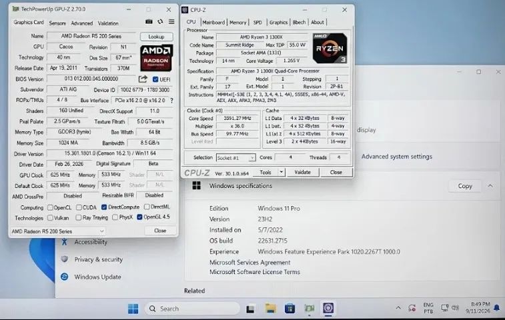The width and height of the screenshot is (505, 320).
Task: Click Bus Interface question mark
Action: click(x=171, y=101)
